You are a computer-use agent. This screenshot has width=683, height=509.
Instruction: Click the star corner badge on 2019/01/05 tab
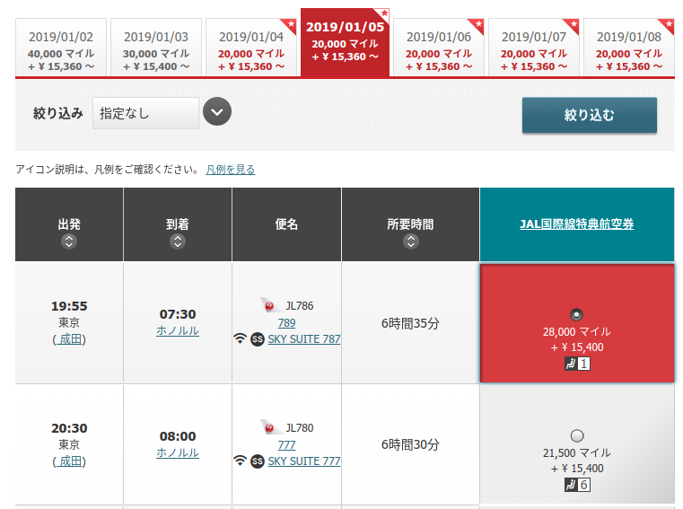pyautogui.click(x=383, y=14)
